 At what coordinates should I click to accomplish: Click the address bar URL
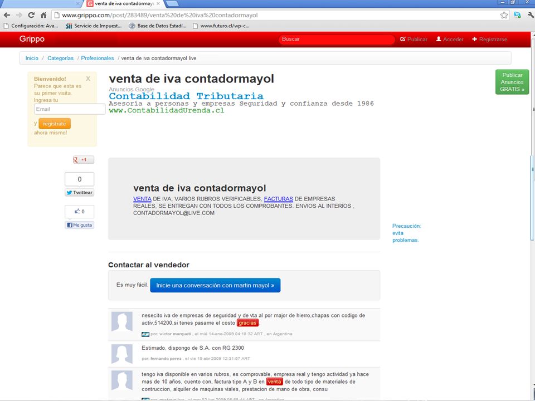tap(160, 15)
